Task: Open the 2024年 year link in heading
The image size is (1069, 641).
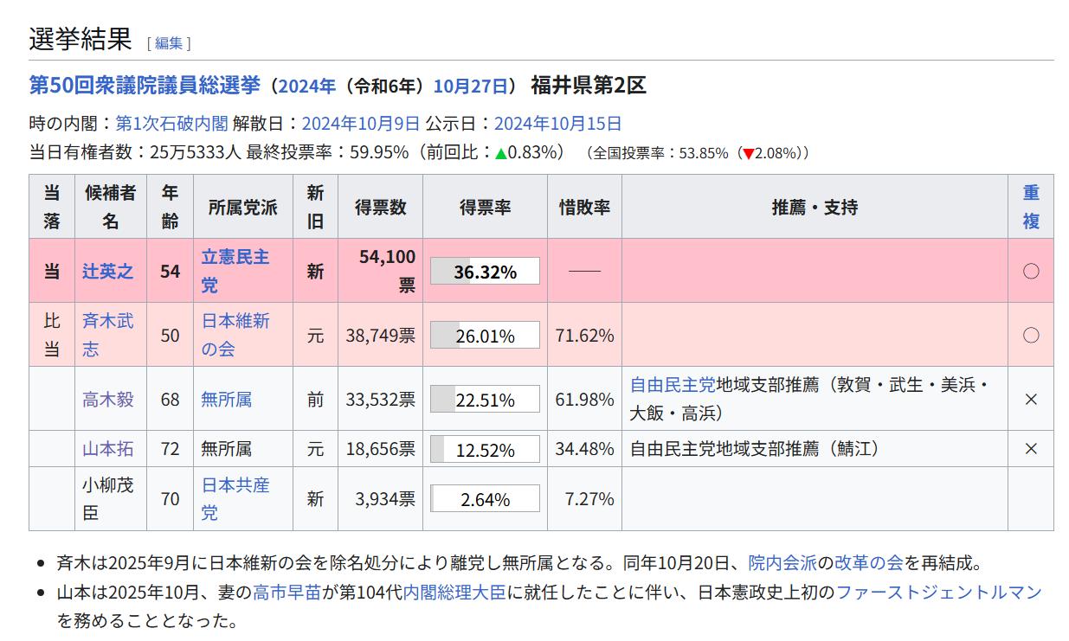Action: pyautogui.click(x=306, y=87)
